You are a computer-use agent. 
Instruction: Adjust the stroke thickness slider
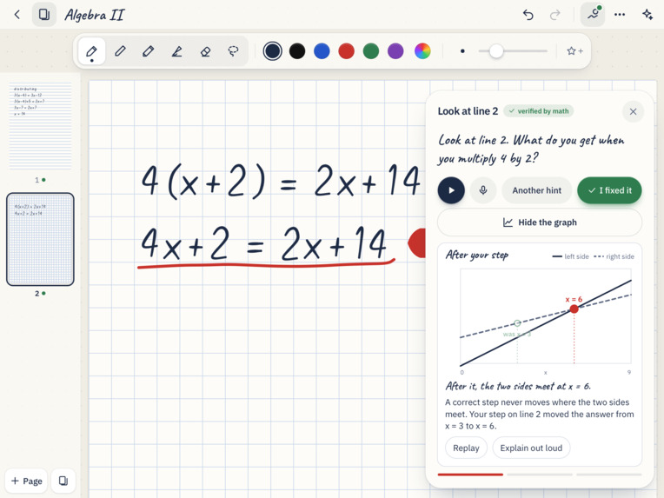tap(513, 51)
